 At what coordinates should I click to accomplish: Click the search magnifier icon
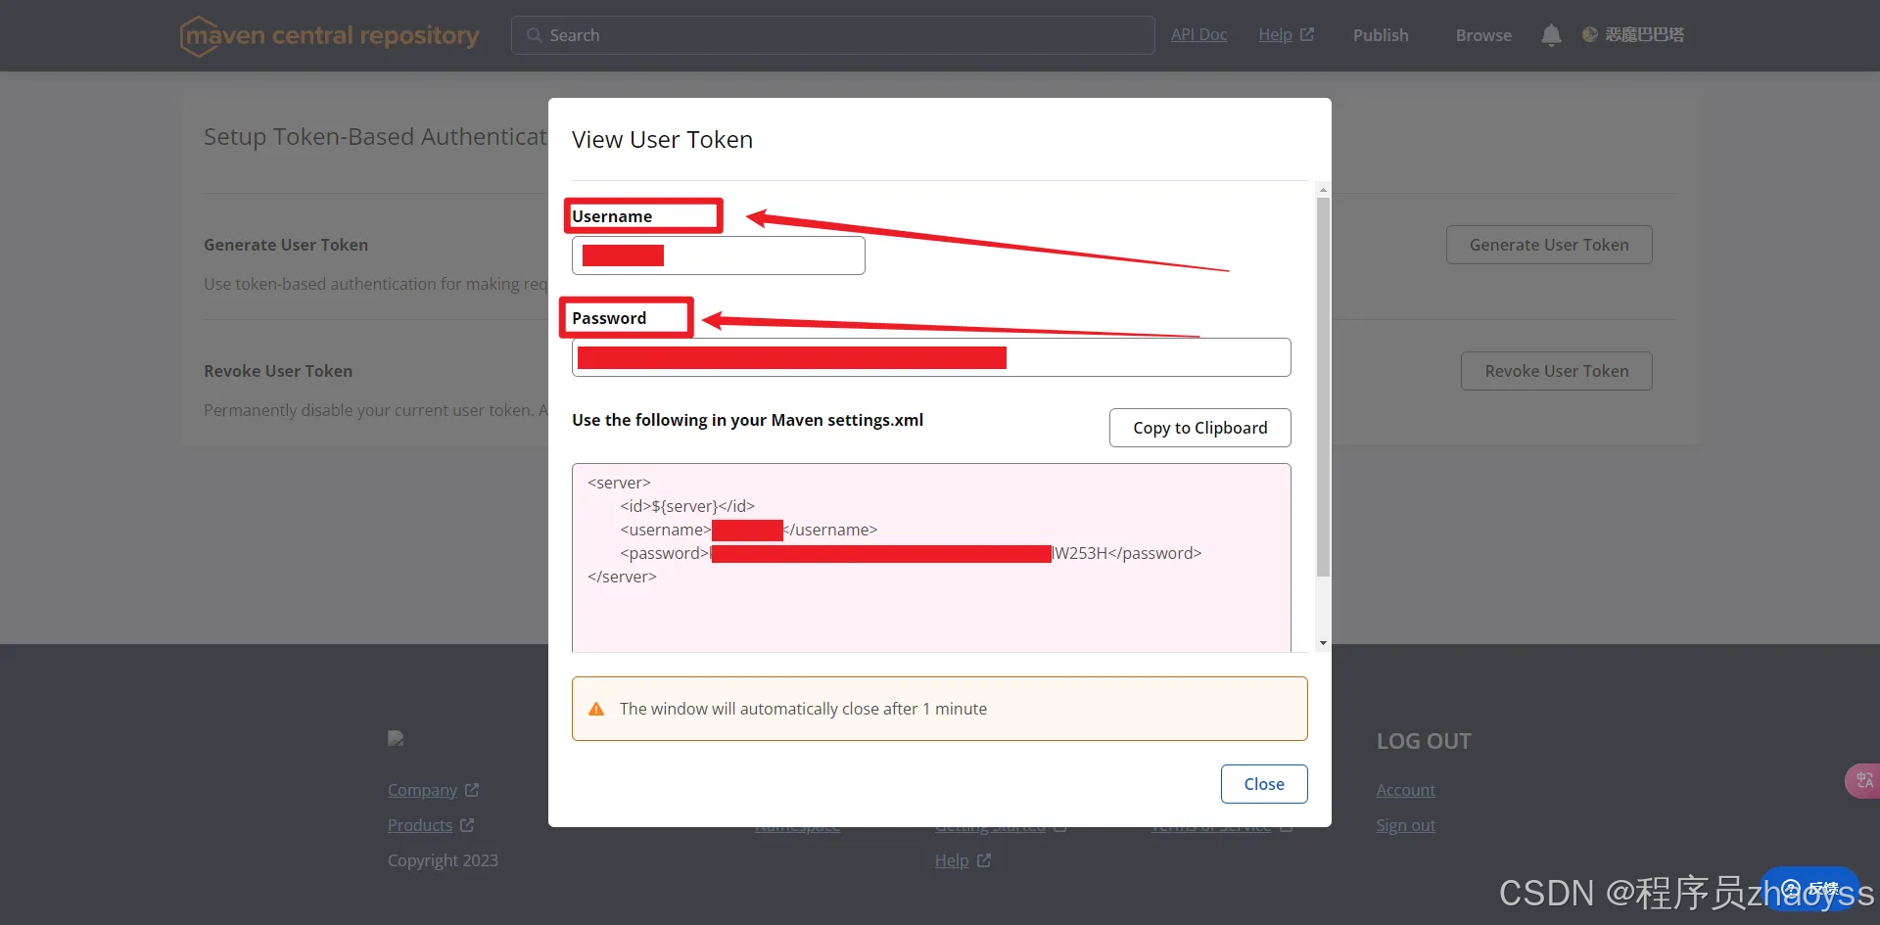[x=534, y=35]
